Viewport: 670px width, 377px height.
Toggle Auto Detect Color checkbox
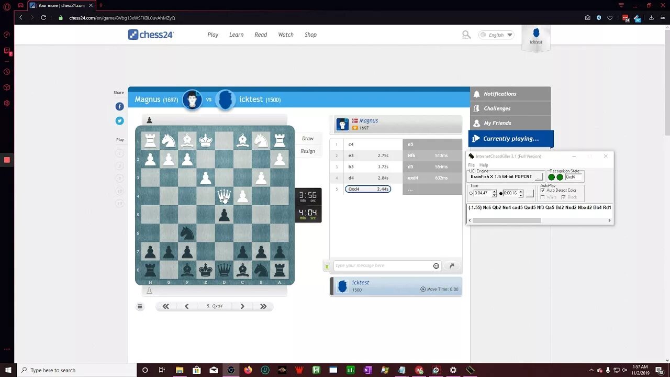(542, 190)
